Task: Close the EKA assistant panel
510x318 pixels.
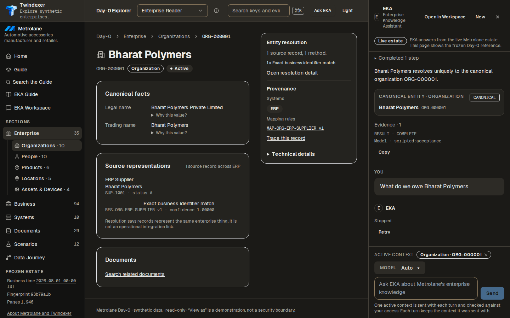Action: (498, 17)
